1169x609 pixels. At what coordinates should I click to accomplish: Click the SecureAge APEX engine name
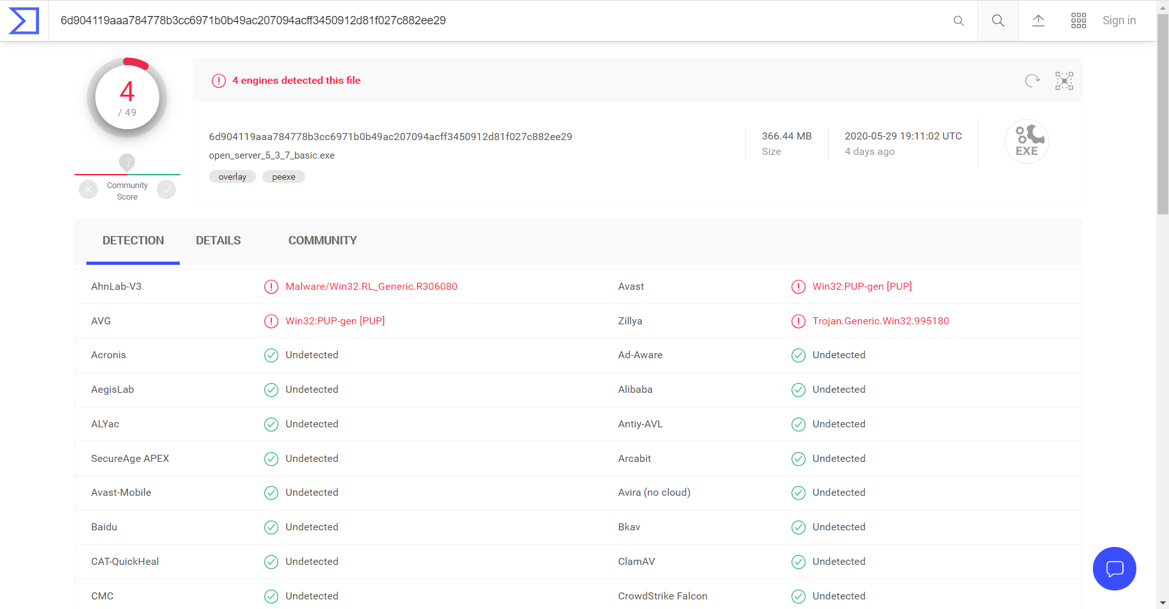click(x=130, y=459)
